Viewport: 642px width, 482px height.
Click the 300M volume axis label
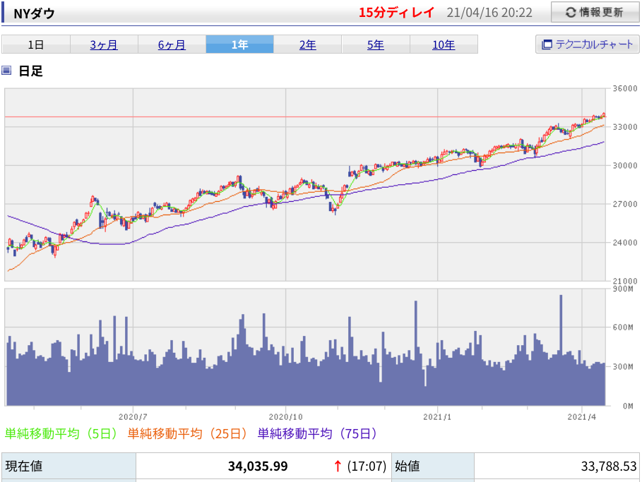tap(623, 366)
